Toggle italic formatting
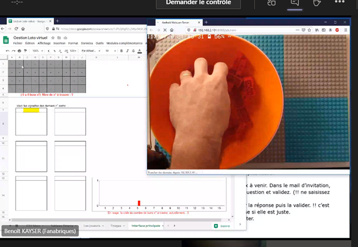 127,51
